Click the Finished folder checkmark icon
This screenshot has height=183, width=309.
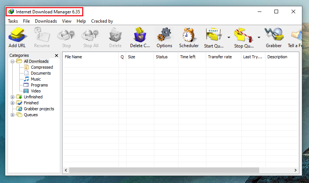pyautogui.click(x=19, y=102)
